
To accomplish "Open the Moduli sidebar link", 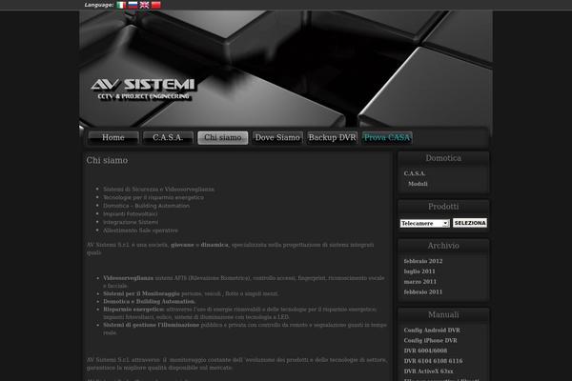I will coord(418,184).
